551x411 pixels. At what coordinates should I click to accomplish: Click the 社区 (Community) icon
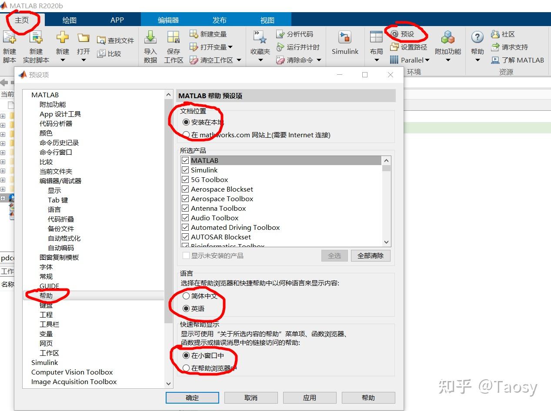coord(495,34)
